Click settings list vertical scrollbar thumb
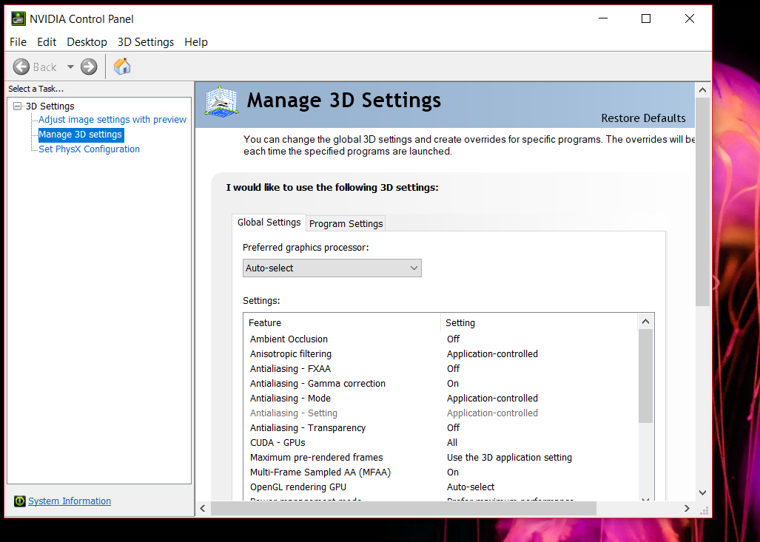The image size is (760, 542). pyautogui.click(x=645, y=376)
